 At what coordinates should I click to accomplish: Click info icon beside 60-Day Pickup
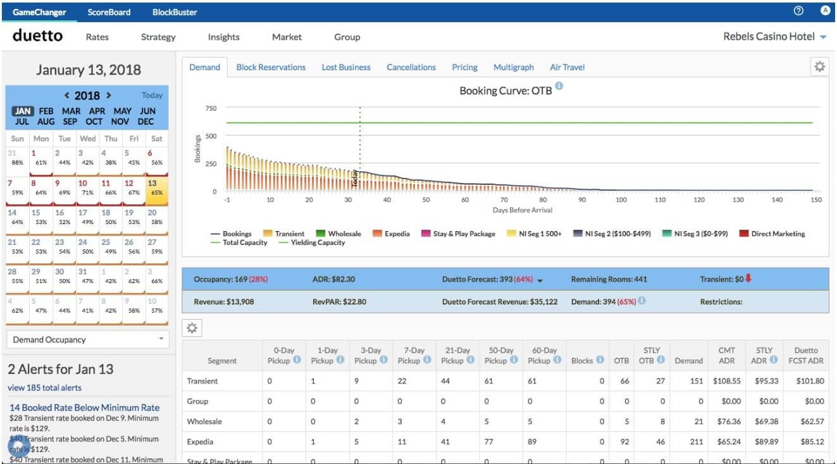coord(558,360)
